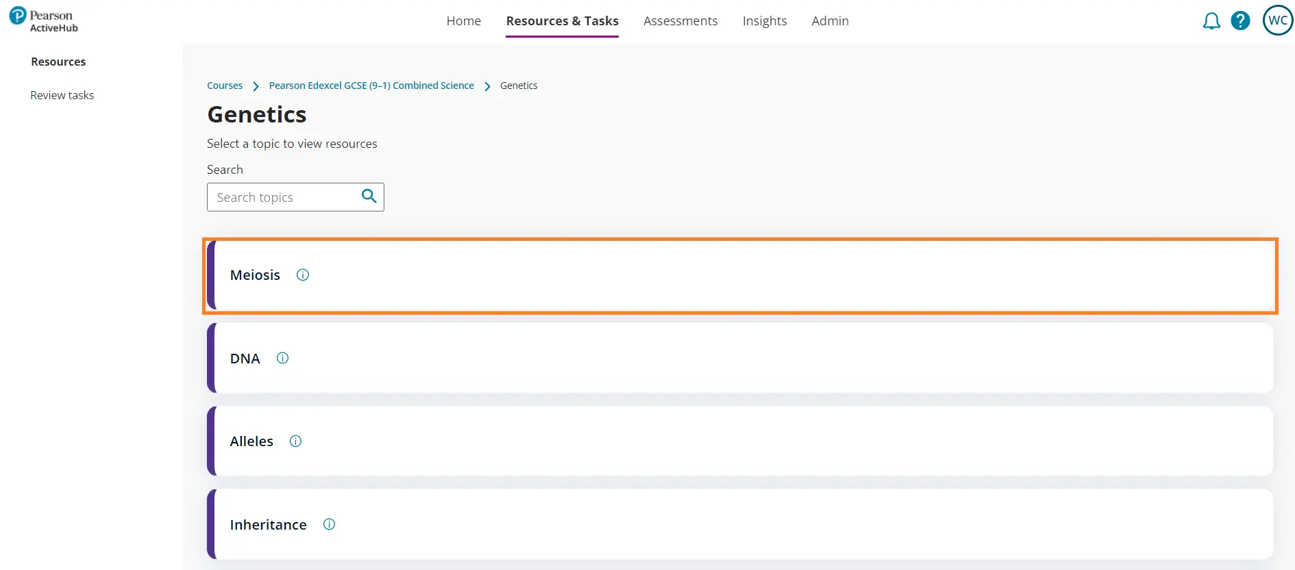Switch to the Assessments tab
This screenshot has width=1295, height=570.
[x=680, y=21]
